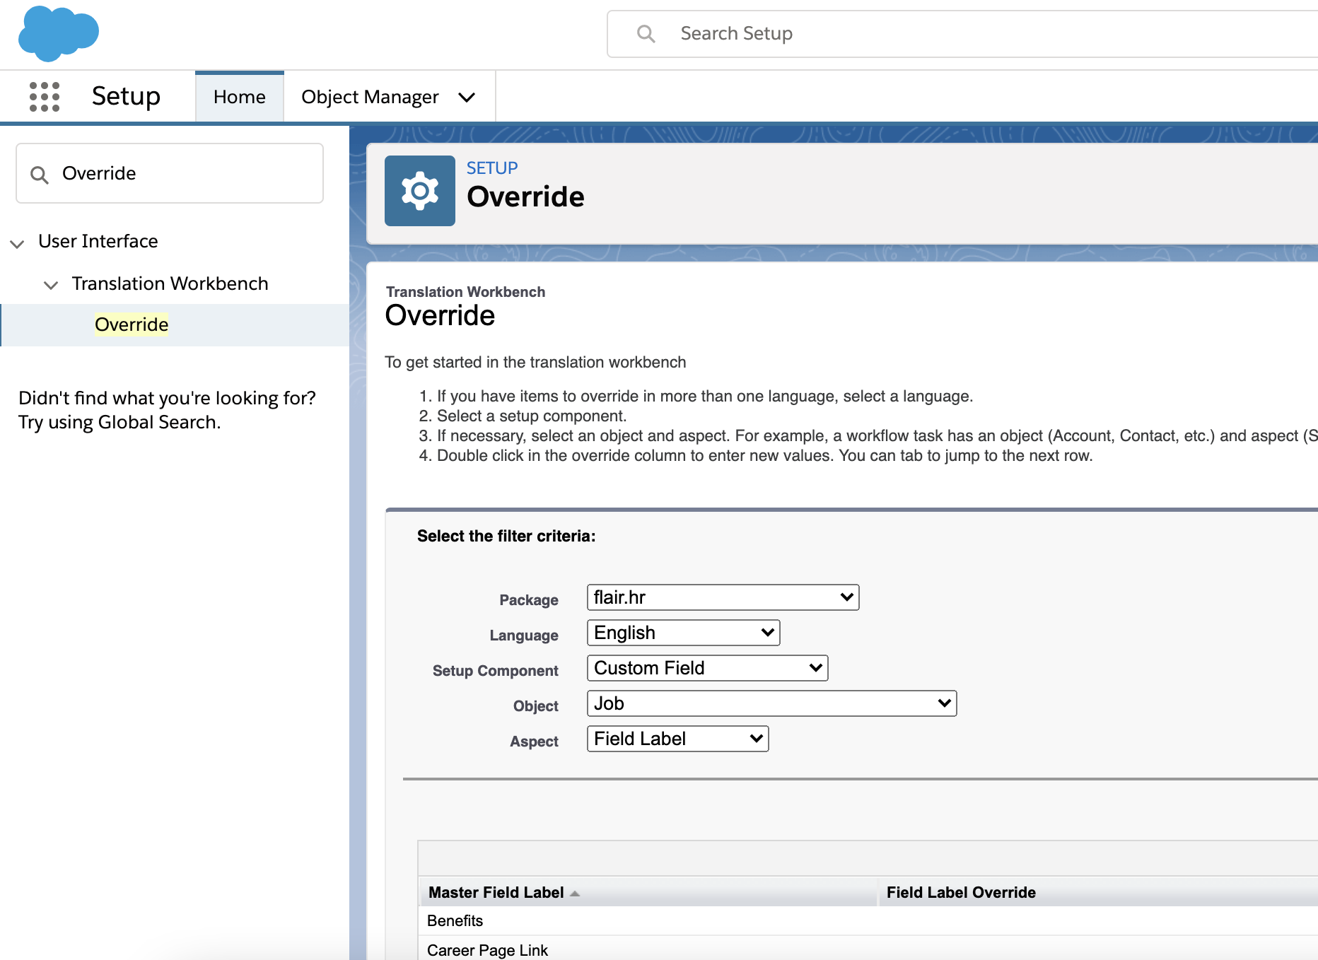Click the magnifier icon in Search Setup
The width and height of the screenshot is (1318, 960).
[646, 34]
